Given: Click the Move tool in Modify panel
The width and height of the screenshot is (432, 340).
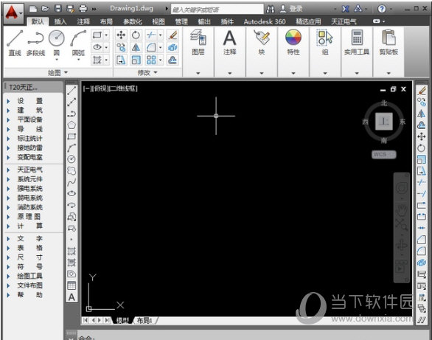Looking at the screenshot, I should [121, 35].
